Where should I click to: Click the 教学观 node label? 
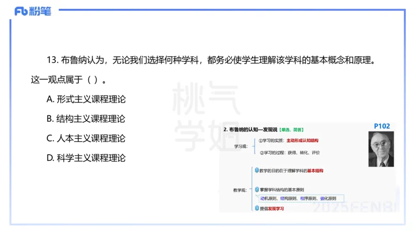pyautogui.click(x=240, y=190)
